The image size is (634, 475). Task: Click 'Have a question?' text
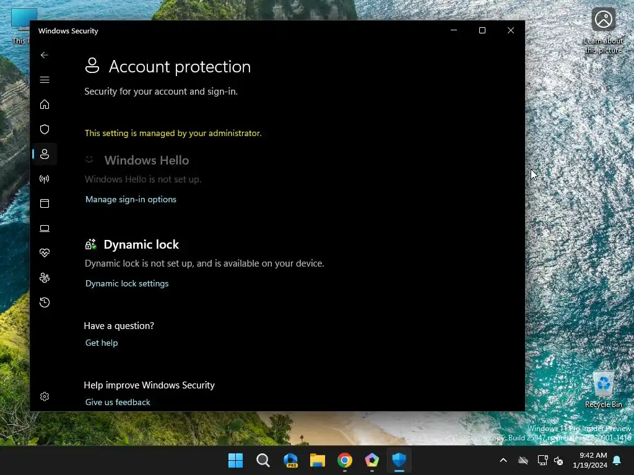point(119,326)
